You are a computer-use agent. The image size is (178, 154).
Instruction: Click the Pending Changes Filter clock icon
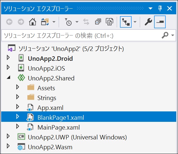(x=68, y=22)
